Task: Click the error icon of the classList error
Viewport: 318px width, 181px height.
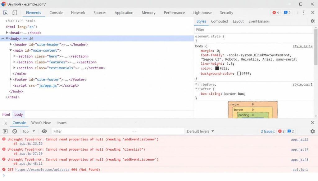Action: point(4,149)
